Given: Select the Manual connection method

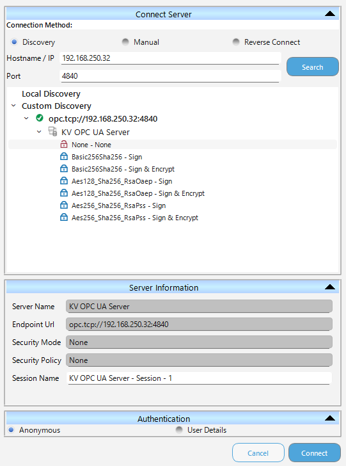Looking at the screenshot, I should [125, 42].
